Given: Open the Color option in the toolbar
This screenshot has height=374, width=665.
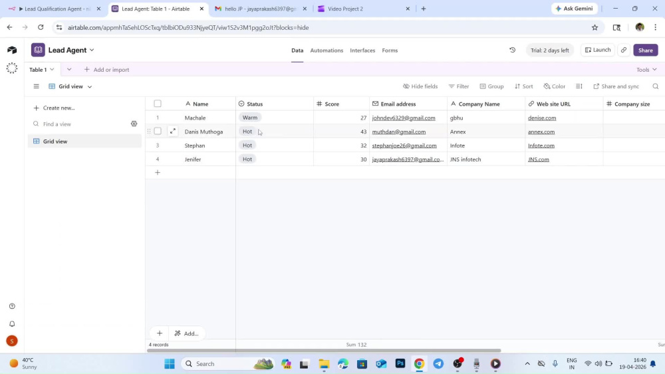Looking at the screenshot, I should tap(555, 86).
